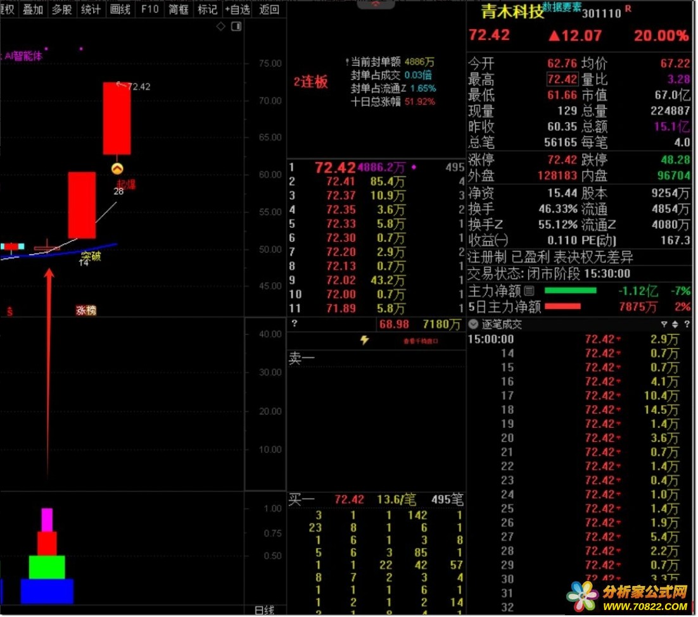The width and height of the screenshot is (698, 617).
Task: Click the 标记 mark button
Action: click(207, 9)
